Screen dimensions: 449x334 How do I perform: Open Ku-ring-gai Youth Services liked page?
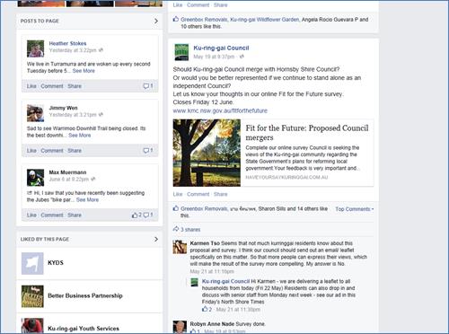pyautogui.click(x=84, y=329)
